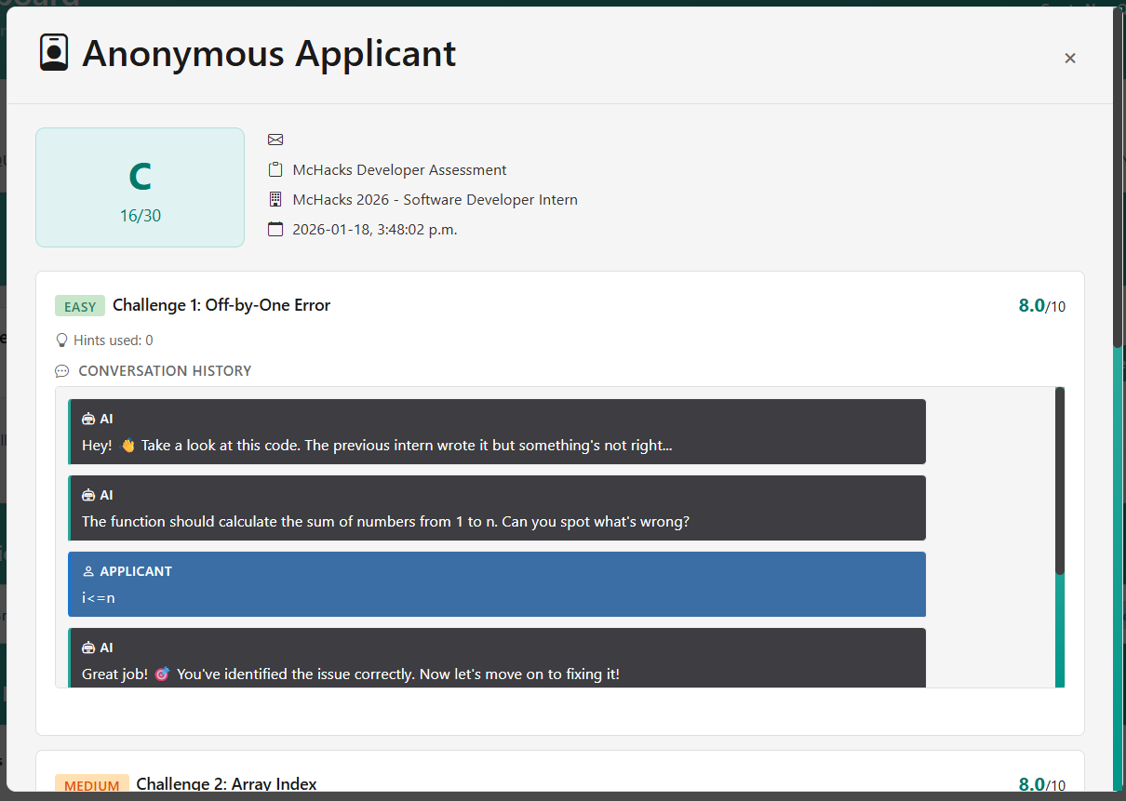Viewport: 1126px width, 801px height.
Task: Click the MEDIUM difficulty badge
Action: (91, 785)
